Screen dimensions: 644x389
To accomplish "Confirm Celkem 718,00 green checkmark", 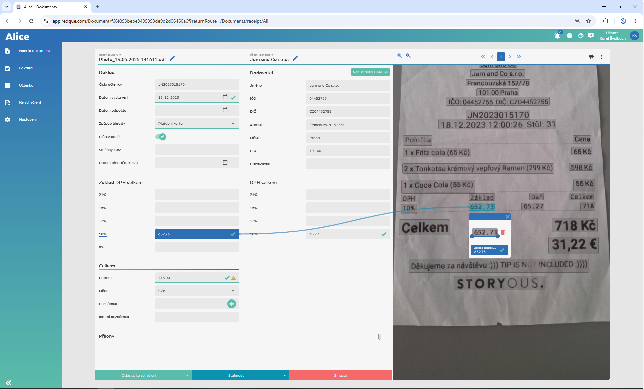I will click(x=227, y=278).
